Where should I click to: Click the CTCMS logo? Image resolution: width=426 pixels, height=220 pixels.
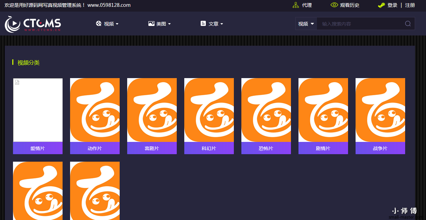[x=33, y=24]
